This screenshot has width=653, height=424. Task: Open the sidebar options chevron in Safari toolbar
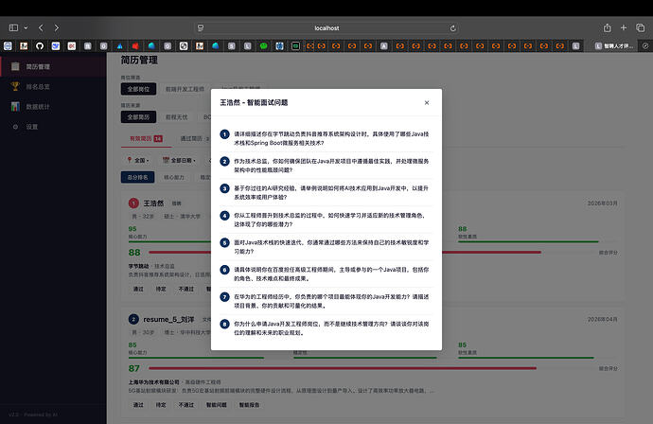coord(26,27)
